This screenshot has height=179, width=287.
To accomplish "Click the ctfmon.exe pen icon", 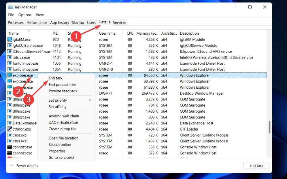I will tap(10, 129).
